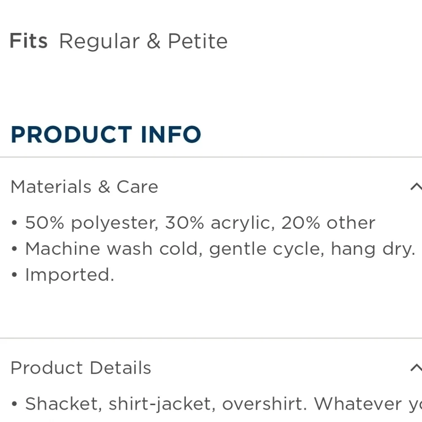Select the Regular & Petite fit text
Image resolution: width=422 pixels, height=422 pixels.
tap(143, 41)
